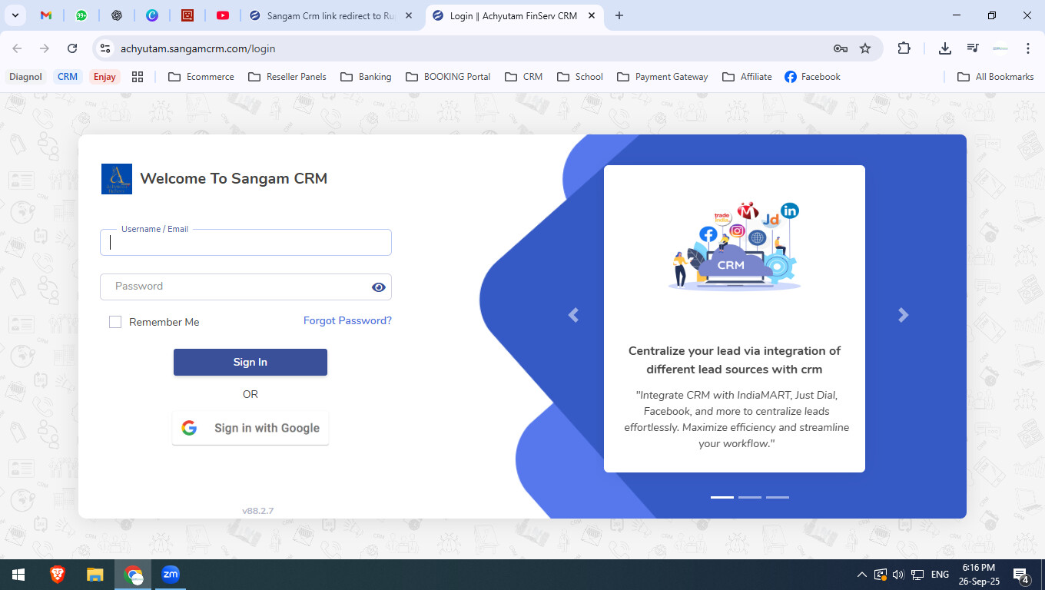Select the second carousel indicator dash
Viewport: 1045px width, 590px height.
[x=749, y=497]
